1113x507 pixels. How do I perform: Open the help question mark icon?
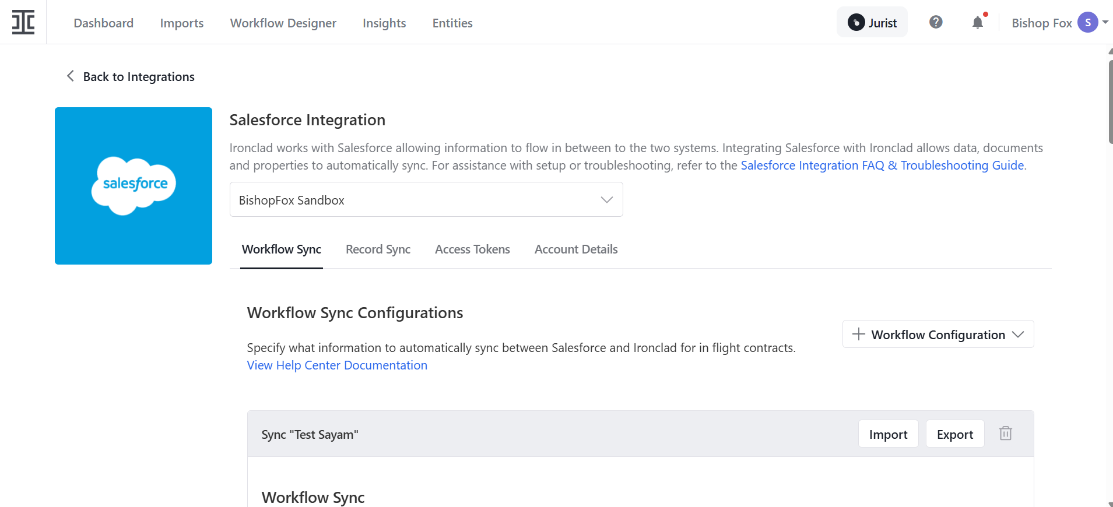coord(936,22)
